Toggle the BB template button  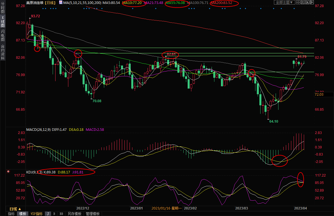[x=61, y=214]
